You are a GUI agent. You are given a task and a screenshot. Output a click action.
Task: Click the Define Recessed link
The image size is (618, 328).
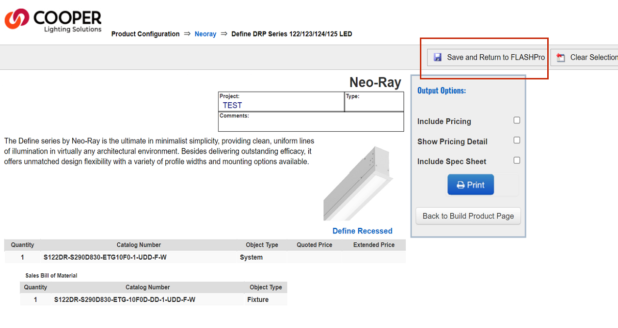[363, 231]
